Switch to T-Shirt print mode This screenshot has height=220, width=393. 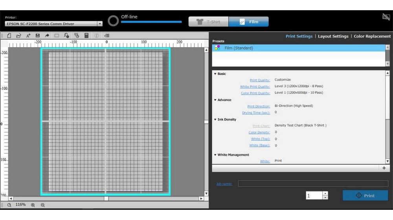[208, 22]
